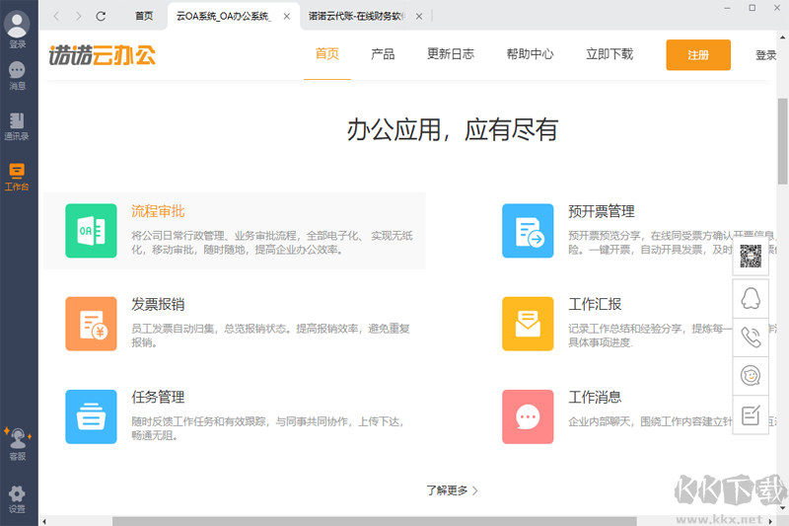
Task: Open 设置 settings gear in sidebar
Action: [x=17, y=495]
